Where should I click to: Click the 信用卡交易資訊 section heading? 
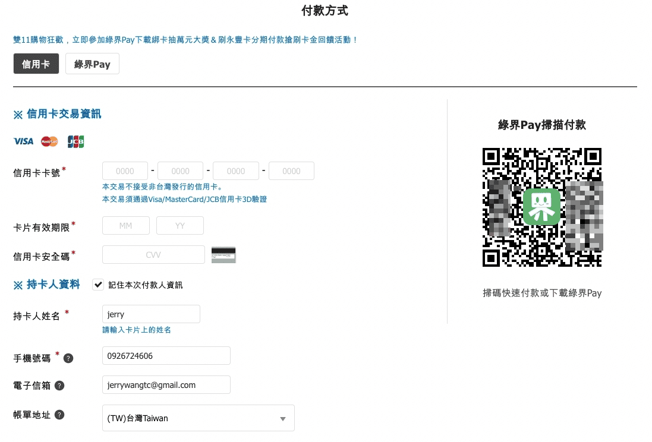click(x=58, y=114)
